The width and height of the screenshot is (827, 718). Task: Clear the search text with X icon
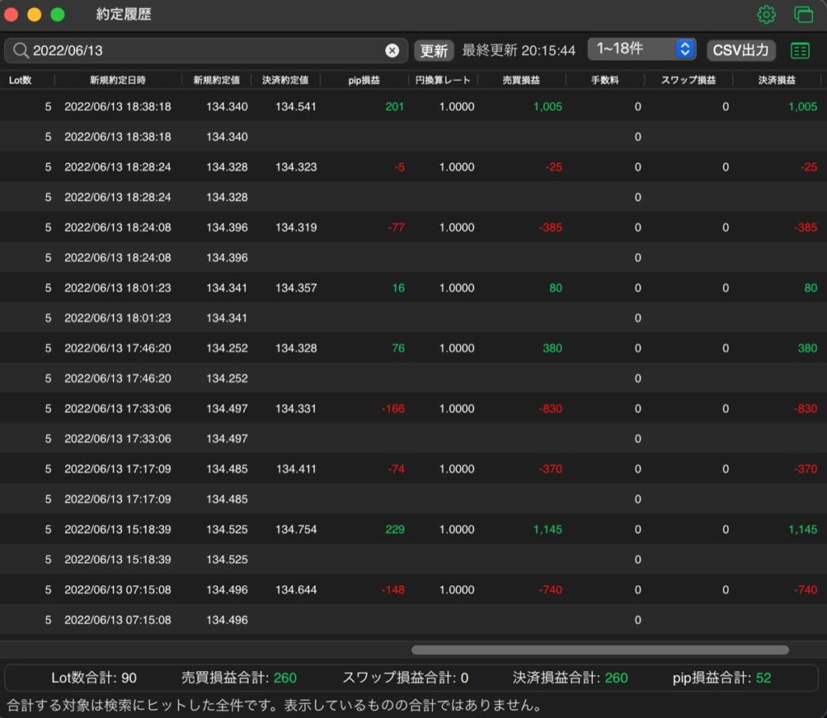click(x=392, y=51)
